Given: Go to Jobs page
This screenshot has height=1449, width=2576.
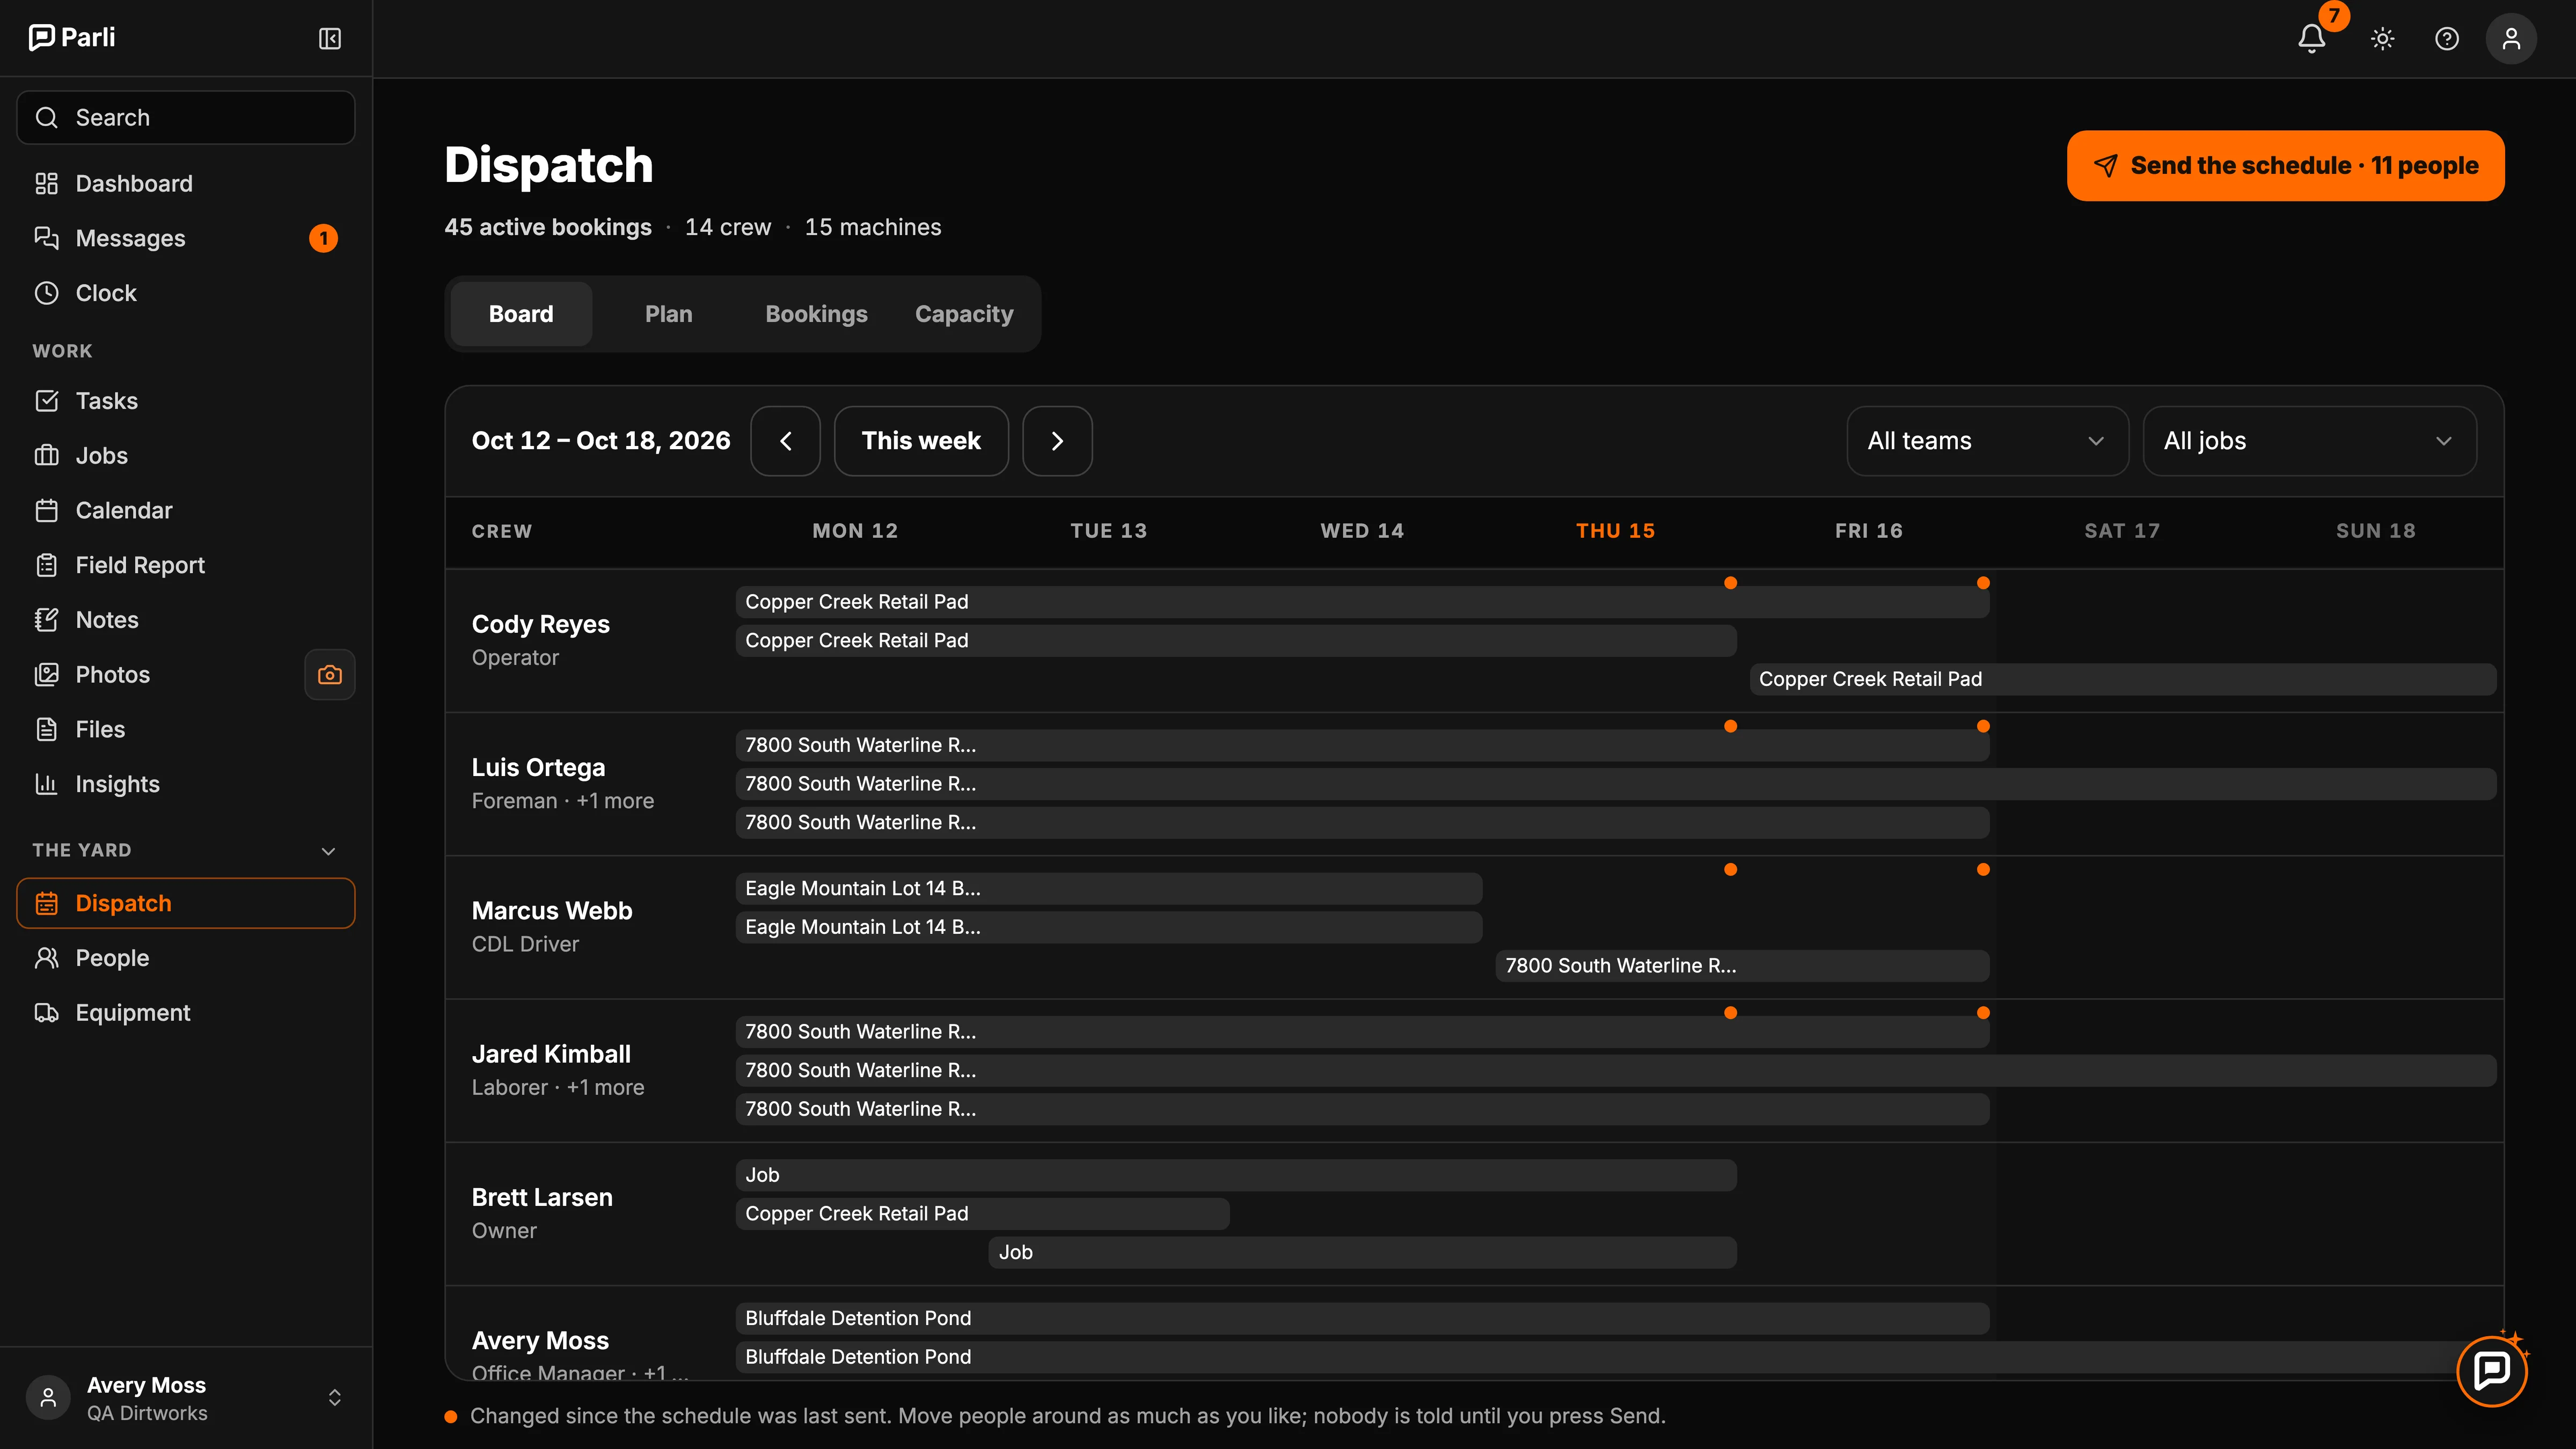Looking at the screenshot, I should coord(186,455).
